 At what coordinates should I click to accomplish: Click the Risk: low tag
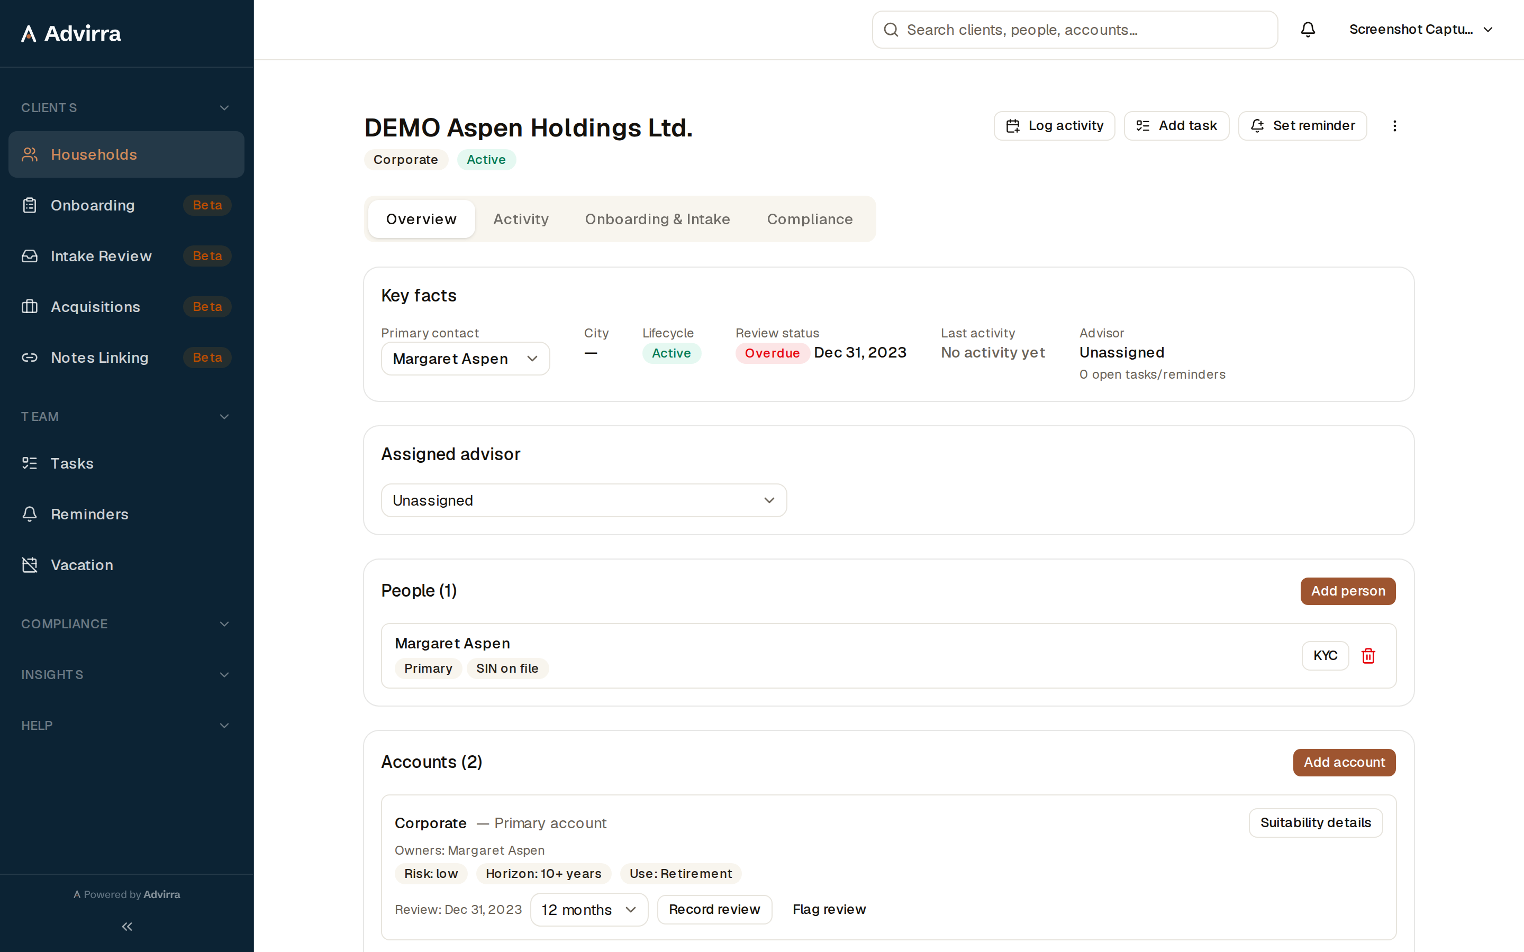click(431, 874)
